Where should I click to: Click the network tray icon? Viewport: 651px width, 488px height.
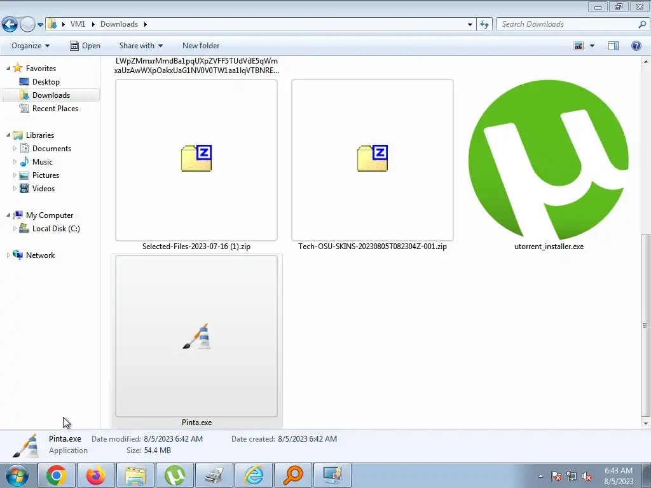click(x=572, y=476)
